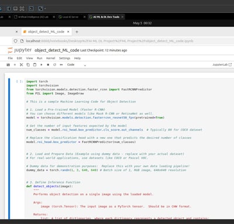Click the FastRCNNPredictor(num_classes) line

pyautogui.click(x=81, y=142)
